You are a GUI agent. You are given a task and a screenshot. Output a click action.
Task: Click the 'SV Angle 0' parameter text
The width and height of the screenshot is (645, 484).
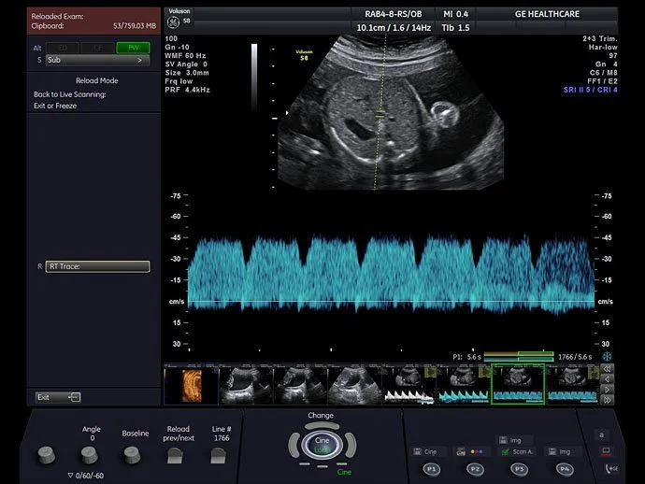(x=186, y=64)
